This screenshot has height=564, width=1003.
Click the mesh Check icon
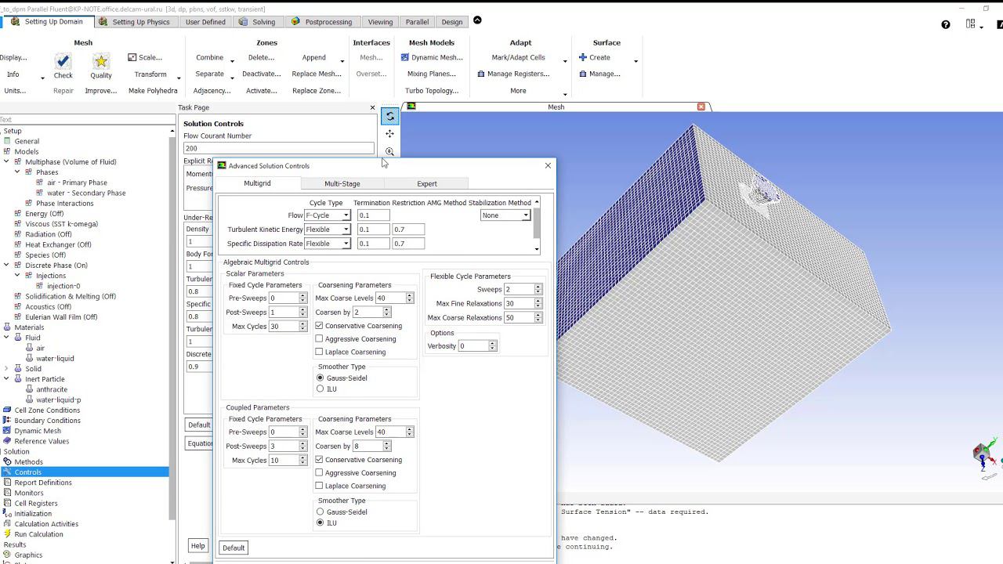63,60
